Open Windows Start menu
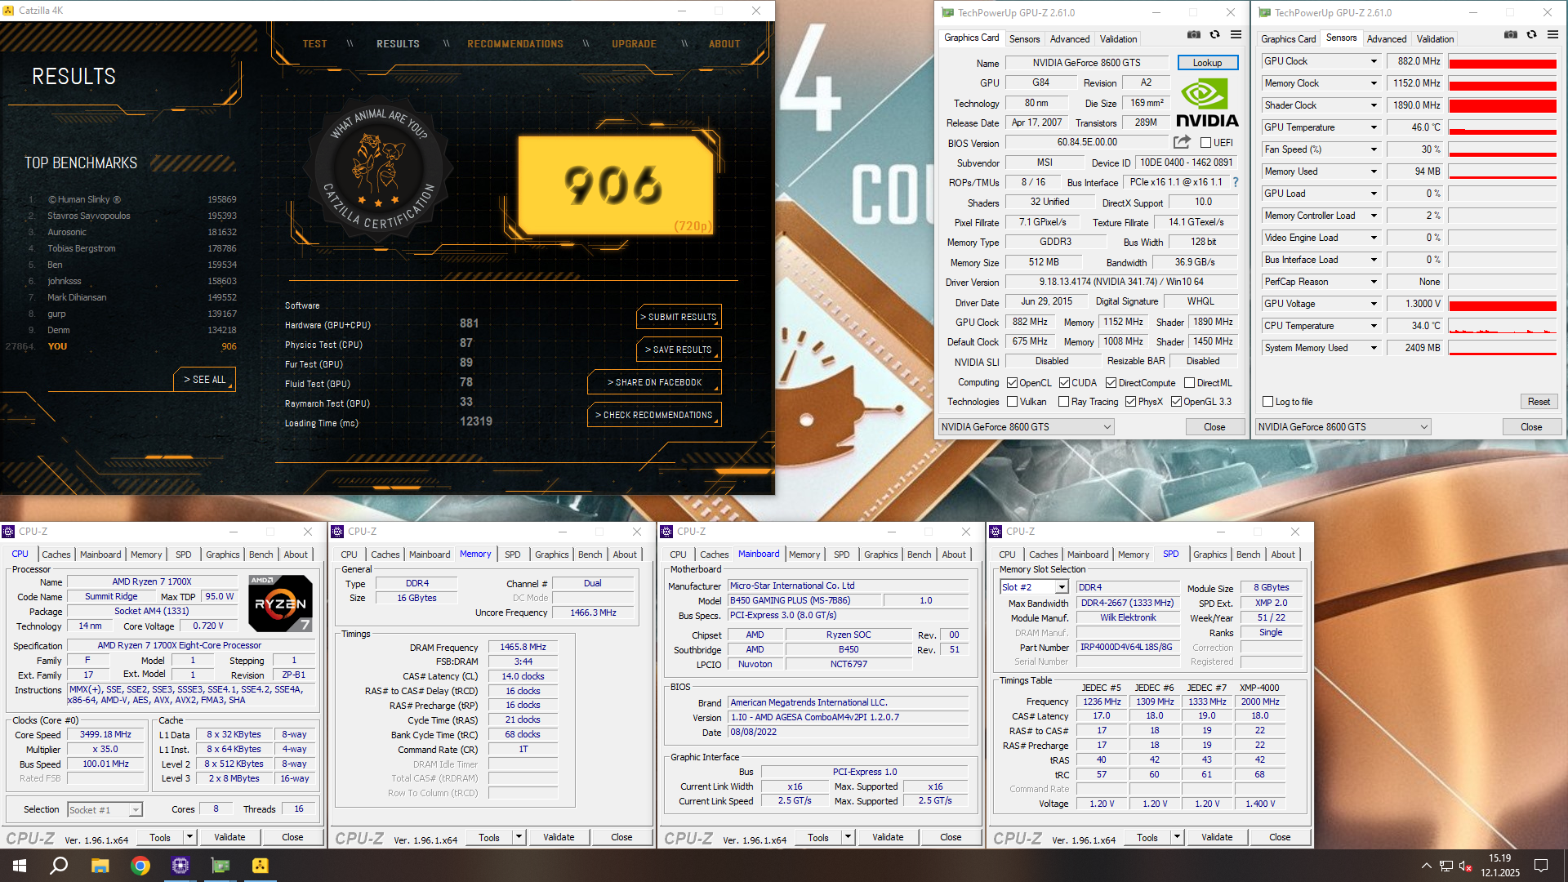This screenshot has height=882, width=1568. [x=20, y=866]
